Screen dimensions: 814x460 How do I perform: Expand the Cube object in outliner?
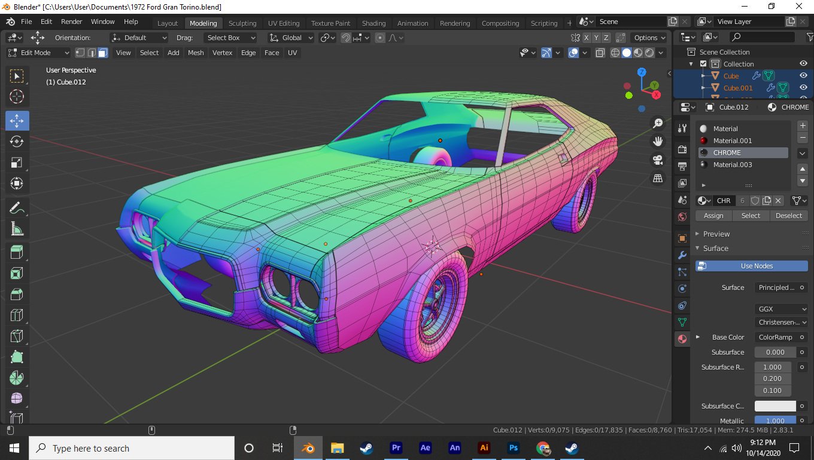(704, 76)
